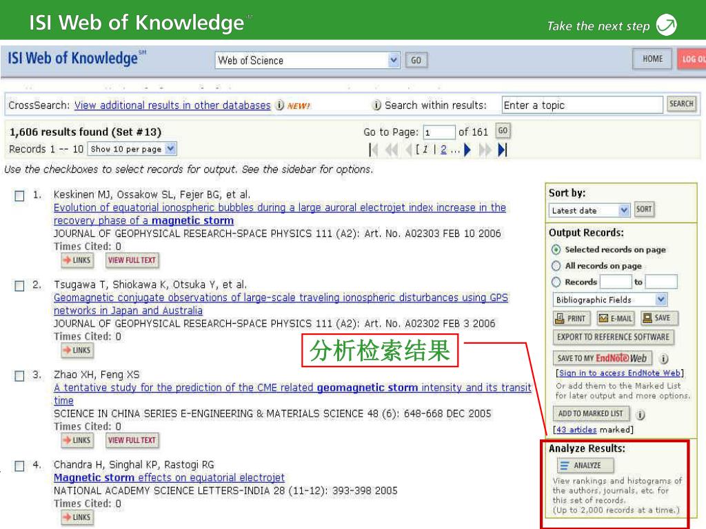Select checkbox for record 3 Zhao
Viewport: 706px width, 529px height.
click(19, 376)
